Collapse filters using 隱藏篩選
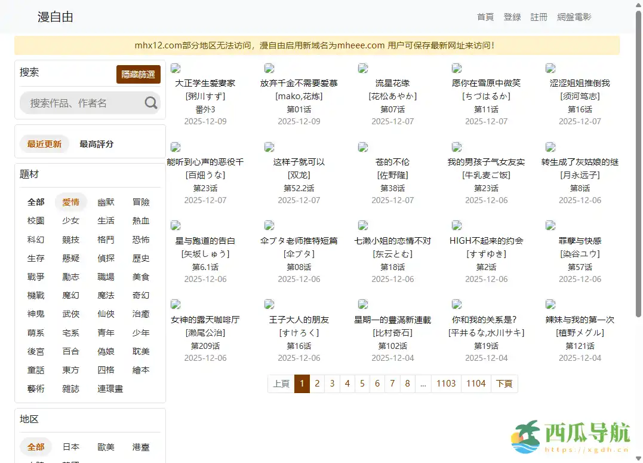The image size is (643, 463). (x=138, y=75)
